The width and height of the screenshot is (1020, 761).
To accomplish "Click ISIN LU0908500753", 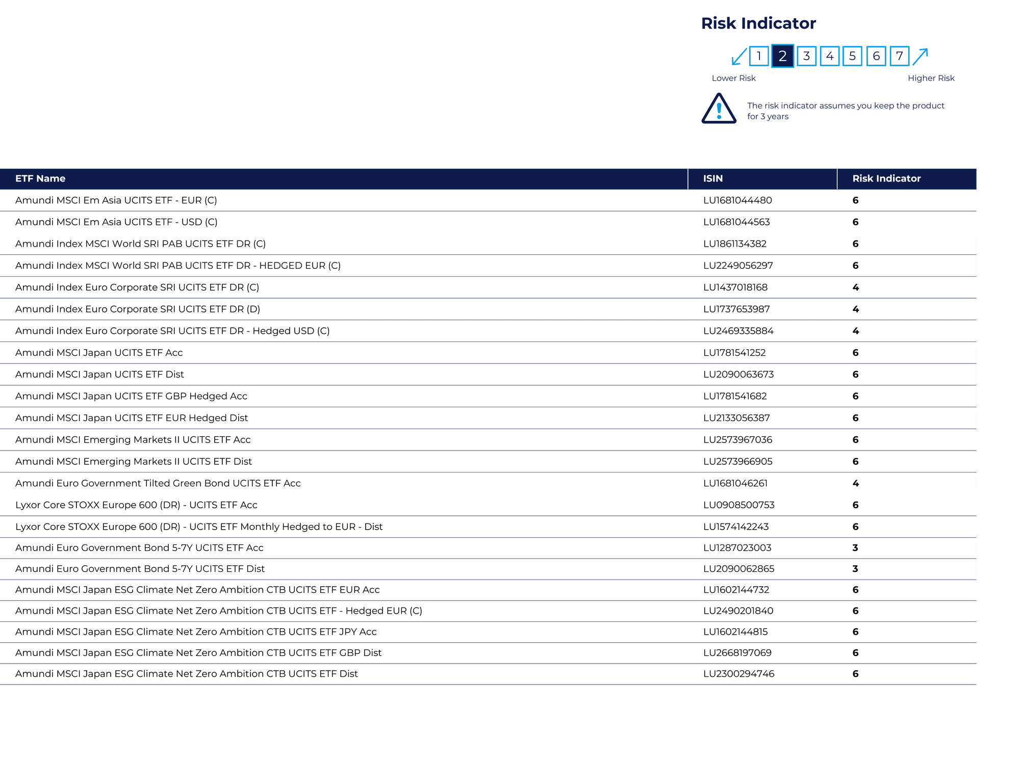I will 739,505.
